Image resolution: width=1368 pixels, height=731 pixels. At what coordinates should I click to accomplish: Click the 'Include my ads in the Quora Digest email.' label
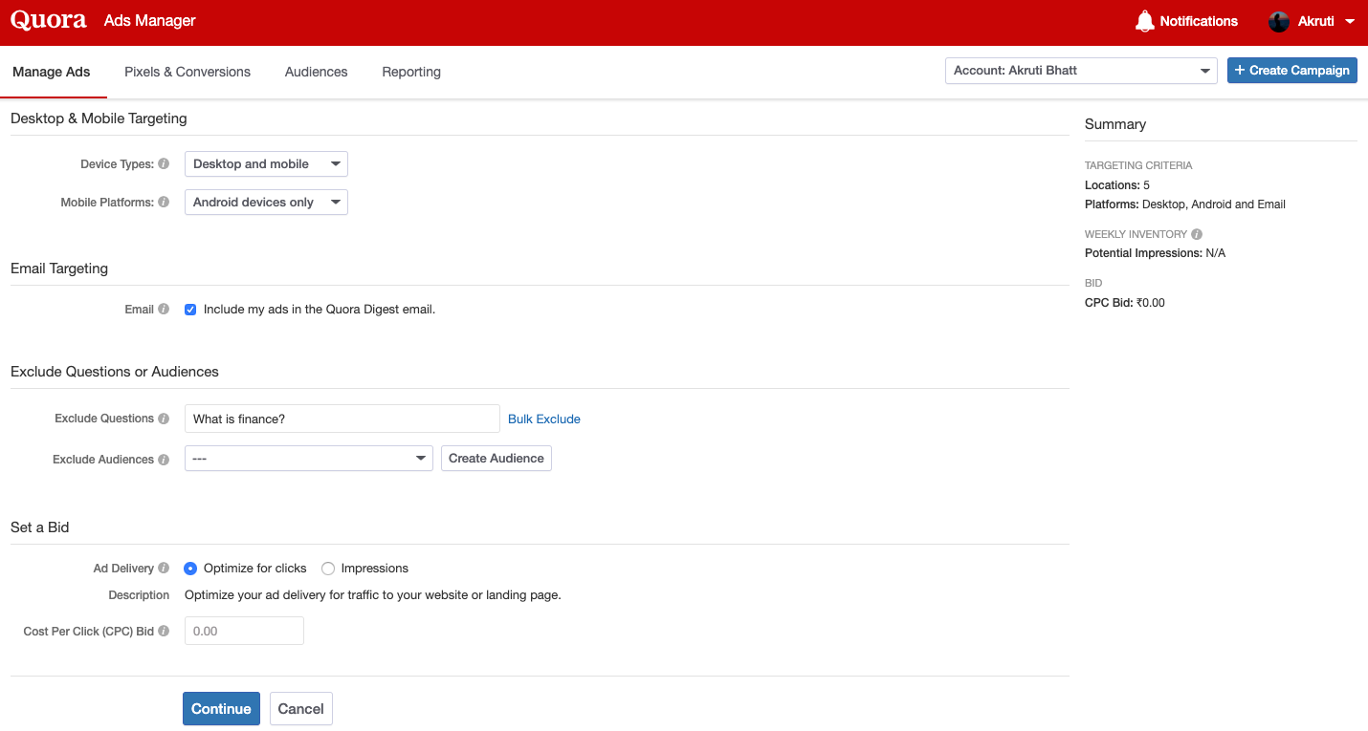(320, 310)
